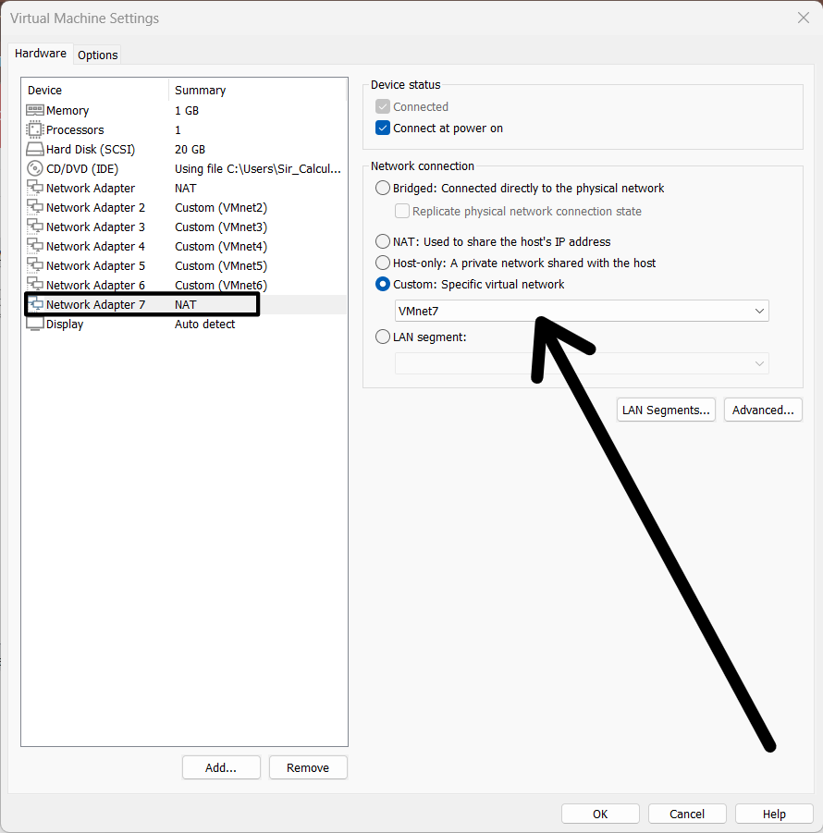Screen dimensions: 823x833
Task: Select Network Adapter 6 row label
Action: pyautogui.click(x=95, y=286)
